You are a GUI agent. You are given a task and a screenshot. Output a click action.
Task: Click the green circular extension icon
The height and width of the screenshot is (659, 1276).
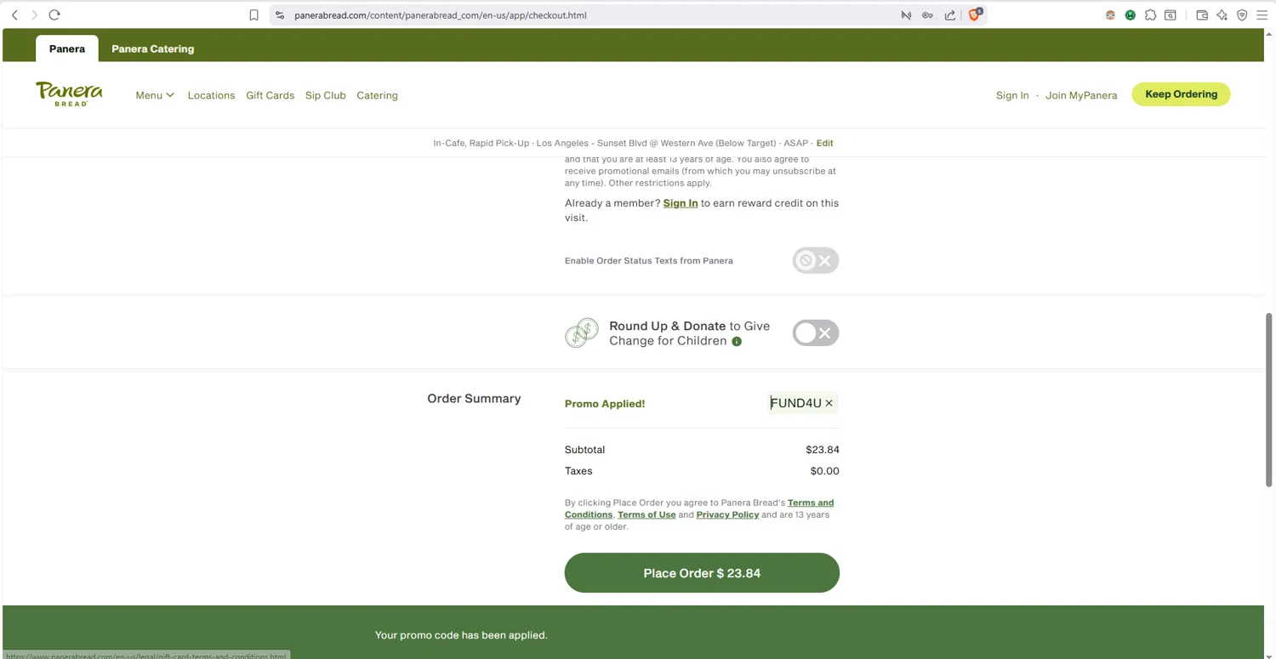(1130, 15)
